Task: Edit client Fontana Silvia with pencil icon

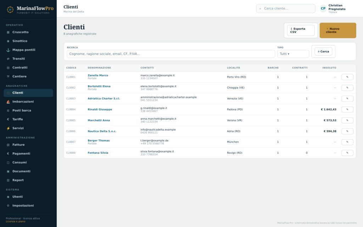Action: [347, 153]
